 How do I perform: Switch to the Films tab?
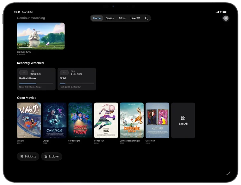[x=122, y=18]
